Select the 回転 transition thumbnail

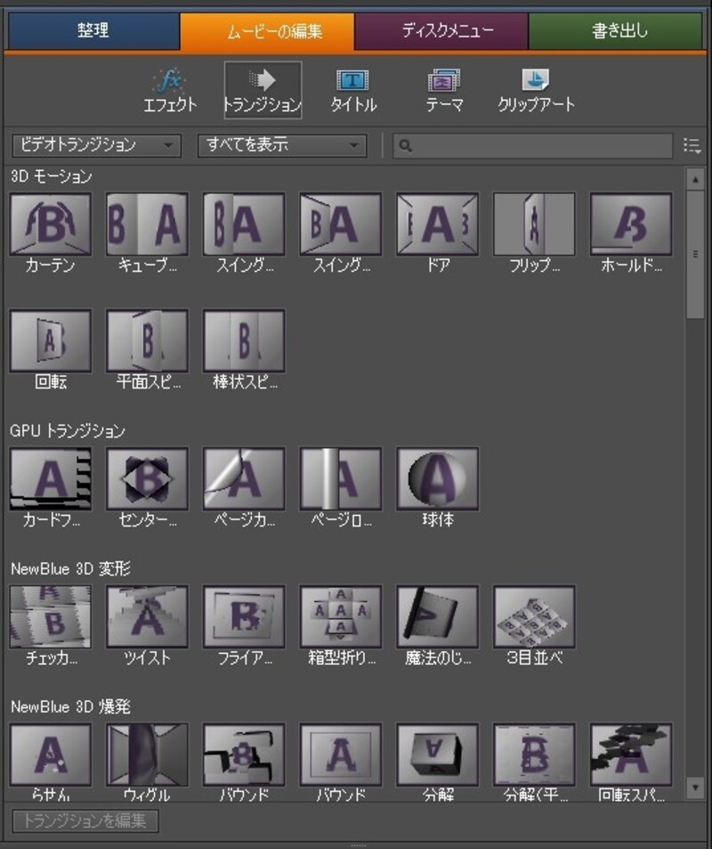[50, 341]
